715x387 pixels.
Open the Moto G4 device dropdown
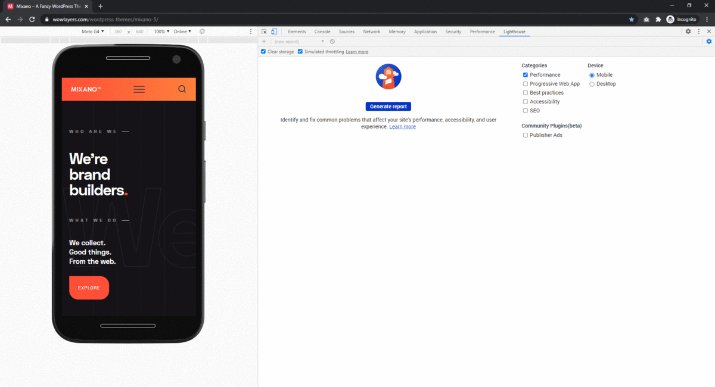click(x=92, y=32)
